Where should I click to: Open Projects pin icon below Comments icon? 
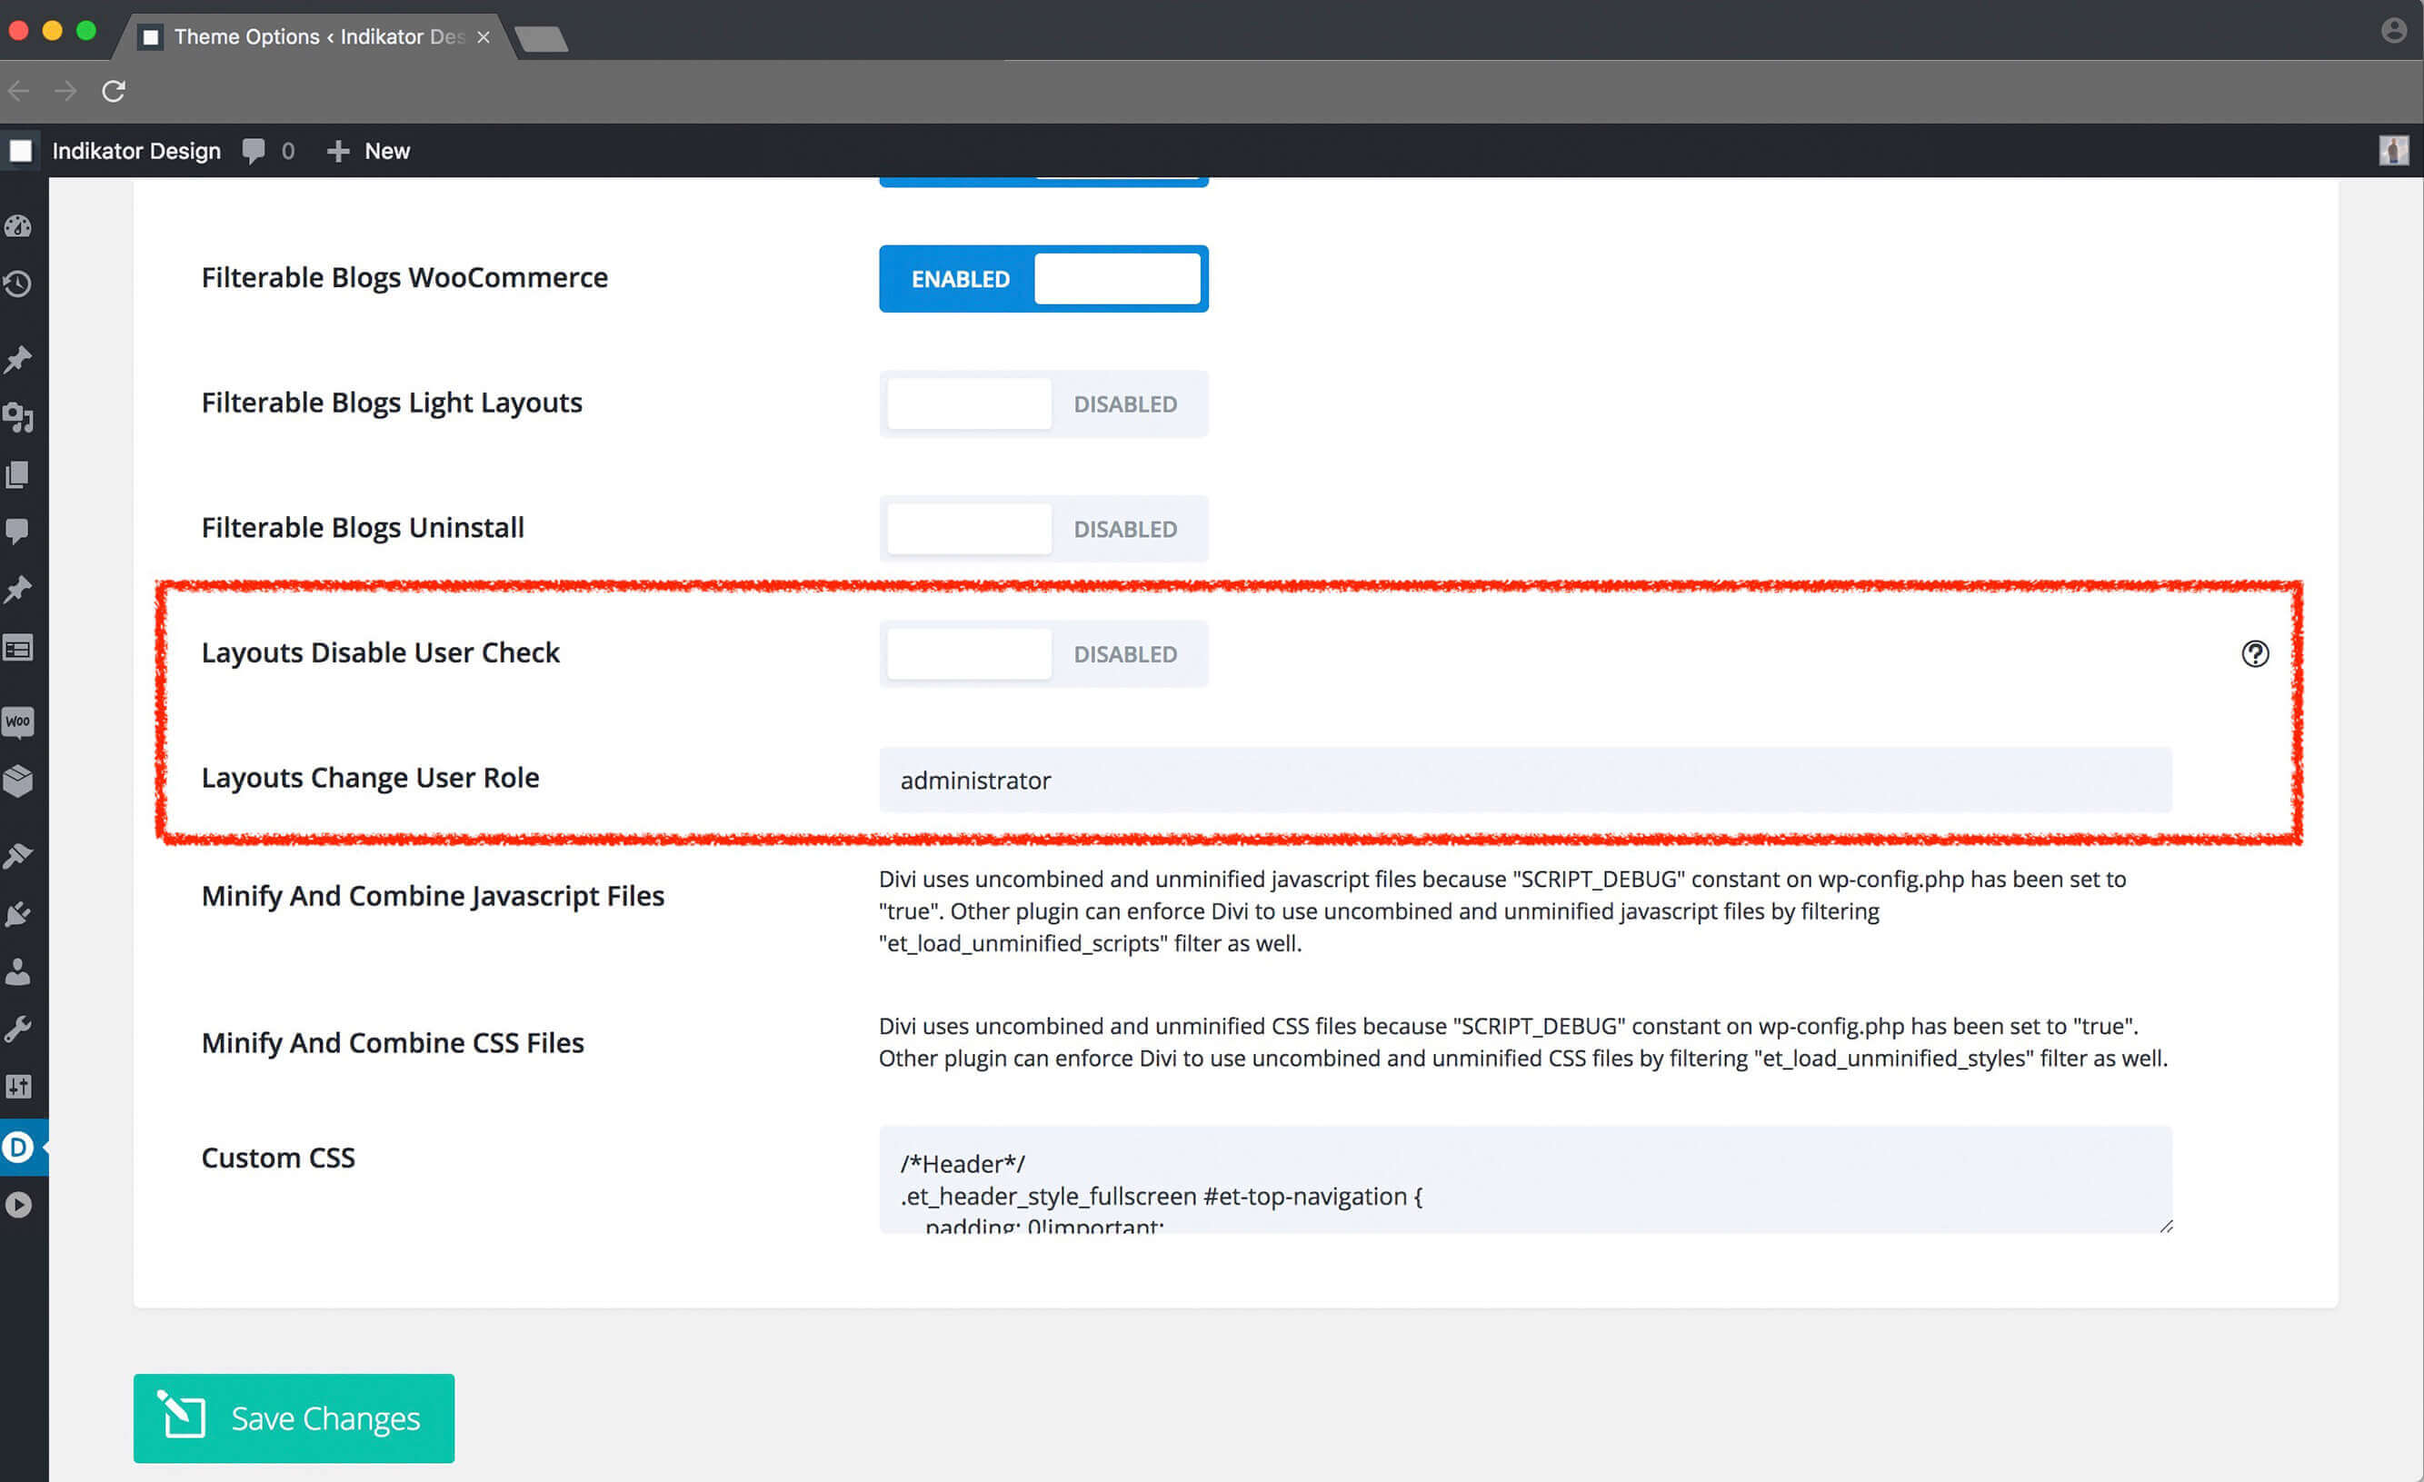pos(17,589)
